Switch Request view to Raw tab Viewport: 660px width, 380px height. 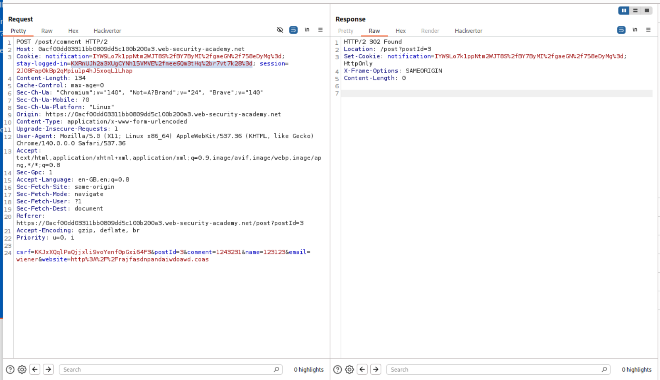[47, 31]
